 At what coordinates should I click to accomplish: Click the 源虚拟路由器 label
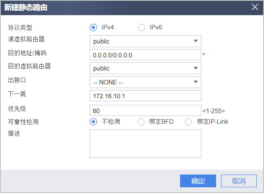click(x=26, y=39)
